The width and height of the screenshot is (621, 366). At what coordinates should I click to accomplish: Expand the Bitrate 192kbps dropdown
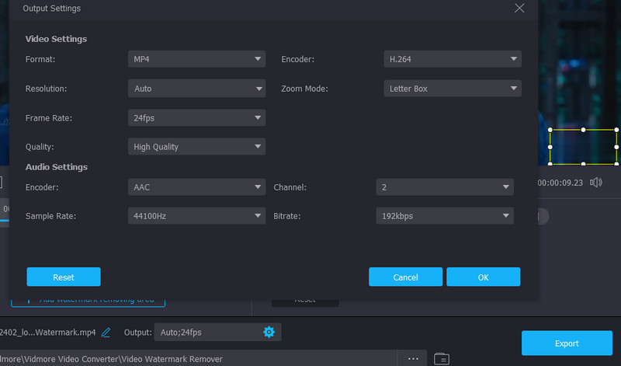tap(444, 216)
